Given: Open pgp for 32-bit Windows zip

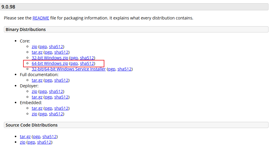Looking at the screenshot, I should tap(74, 58).
